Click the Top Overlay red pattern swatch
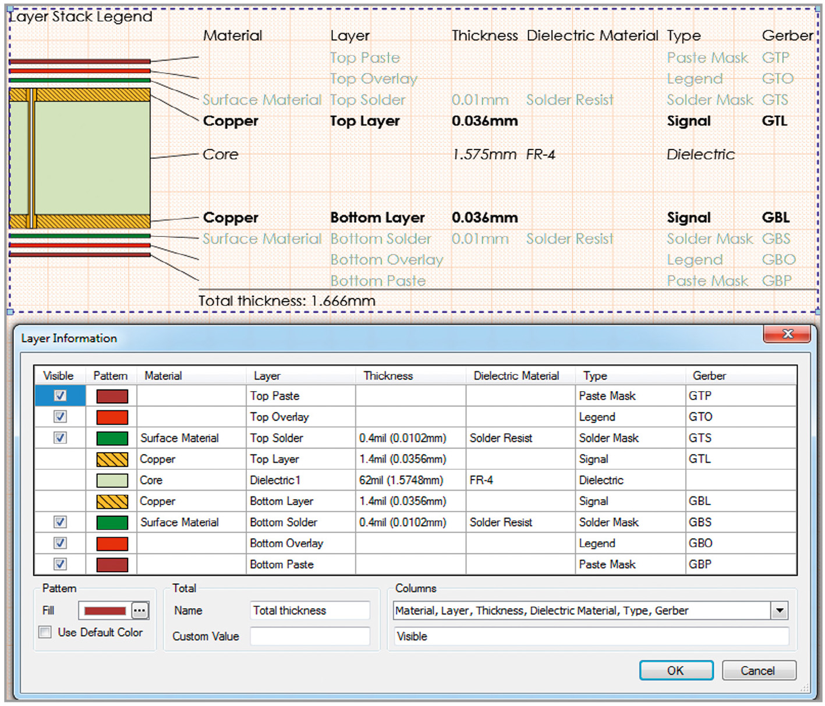The width and height of the screenshot is (825, 706). (x=112, y=417)
